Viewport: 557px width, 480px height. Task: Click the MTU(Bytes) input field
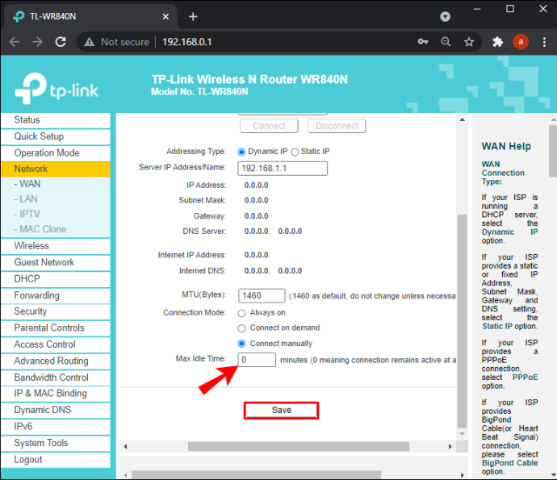click(262, 296)
